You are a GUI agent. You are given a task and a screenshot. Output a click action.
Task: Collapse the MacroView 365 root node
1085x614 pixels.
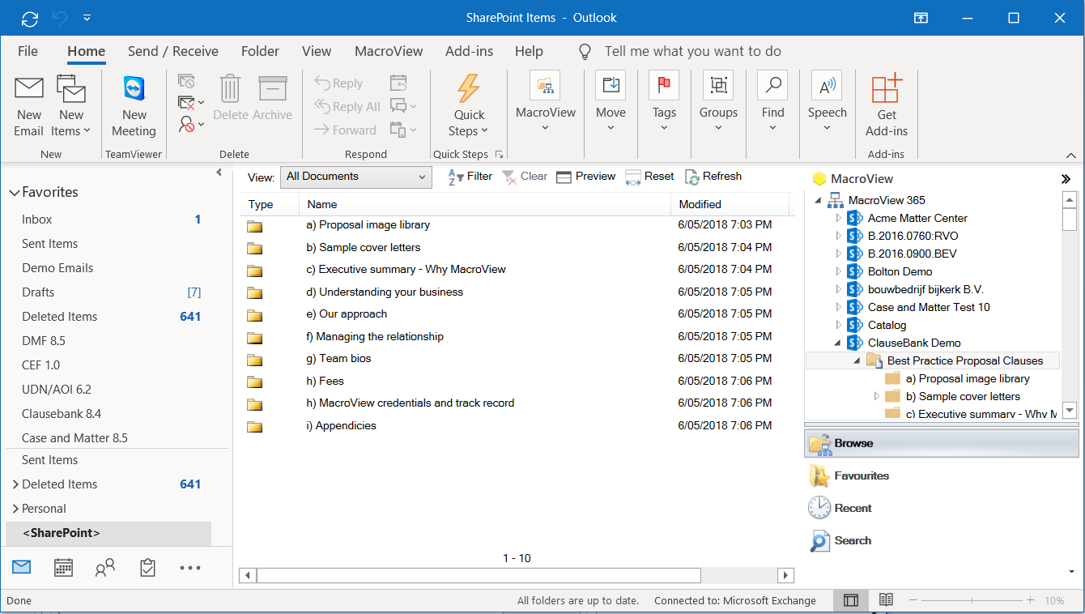tap(818, 200)
